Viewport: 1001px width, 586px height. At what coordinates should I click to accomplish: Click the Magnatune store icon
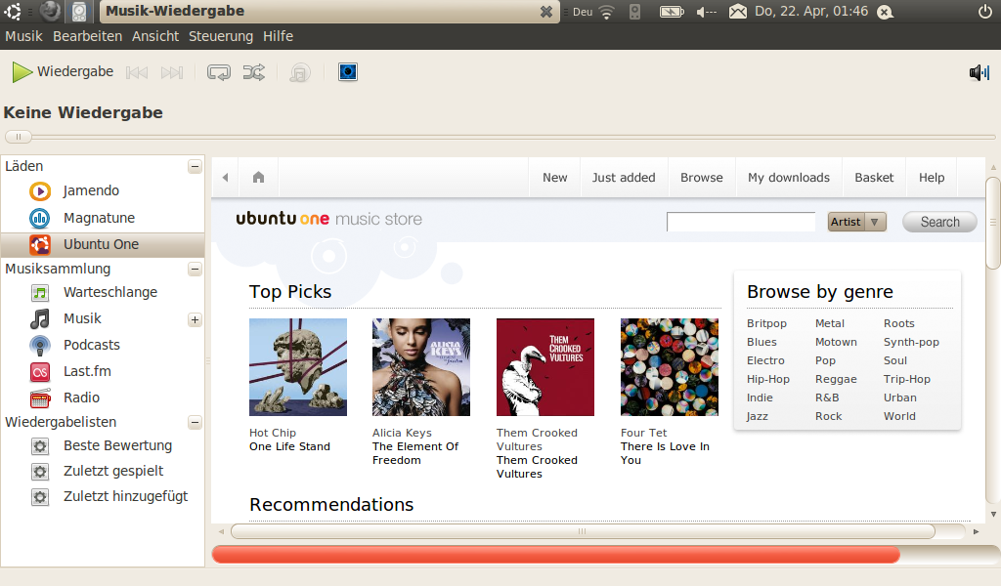[x=39, y=218]
